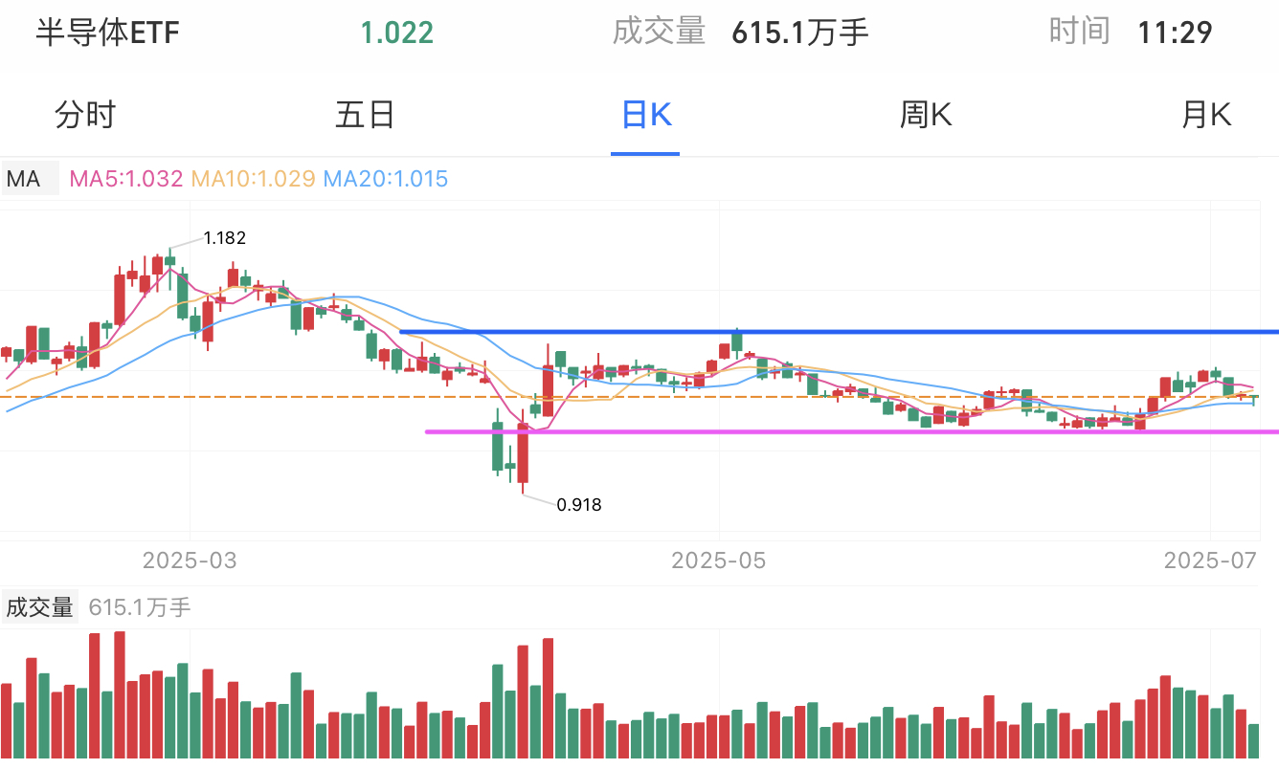Select the 日K tab
Viewport: 1279px width, 769px height.
[646, 116]
